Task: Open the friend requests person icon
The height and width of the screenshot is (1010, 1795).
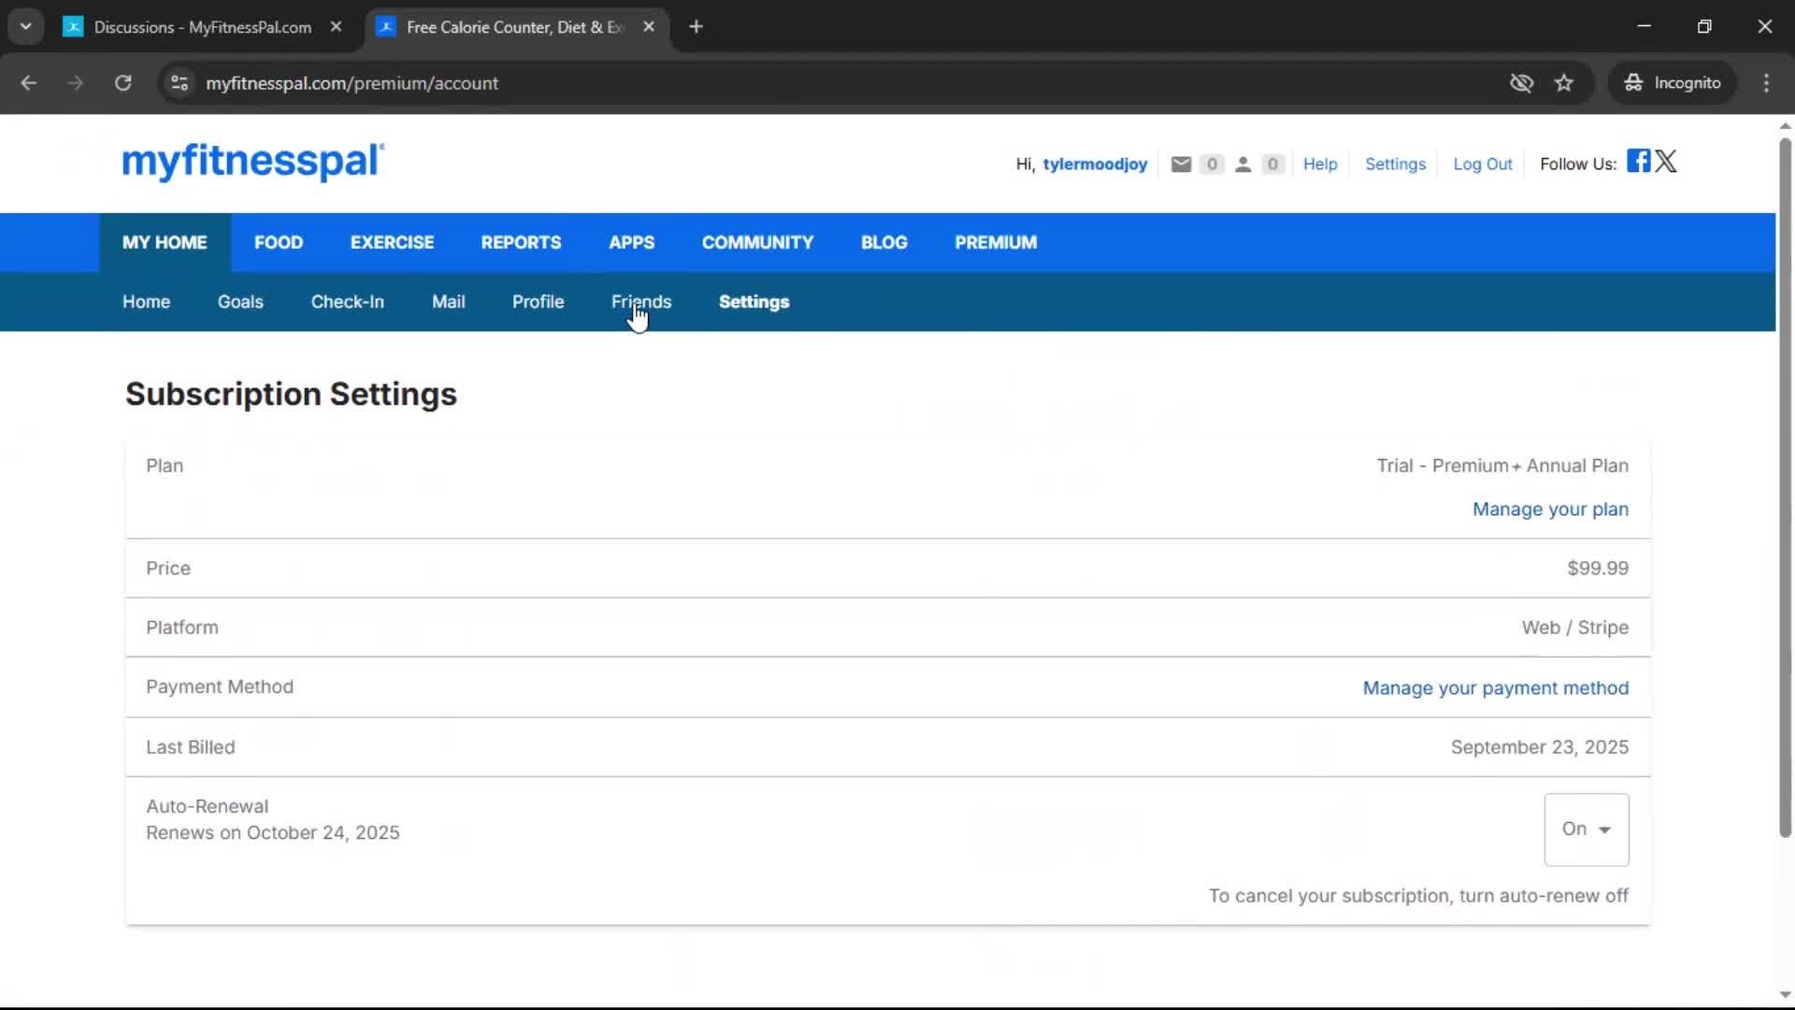Action: click(x=1242, y=165)
